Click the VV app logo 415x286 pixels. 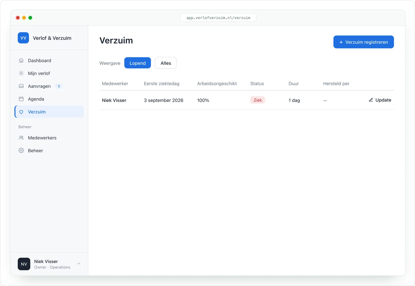point(23,38)
